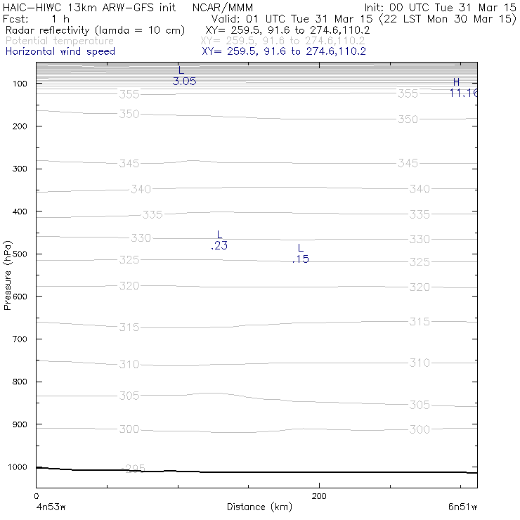Select the '300' hPa pressure axis label
The width and height of the screenshot is (520, 520).
[20, 169]
